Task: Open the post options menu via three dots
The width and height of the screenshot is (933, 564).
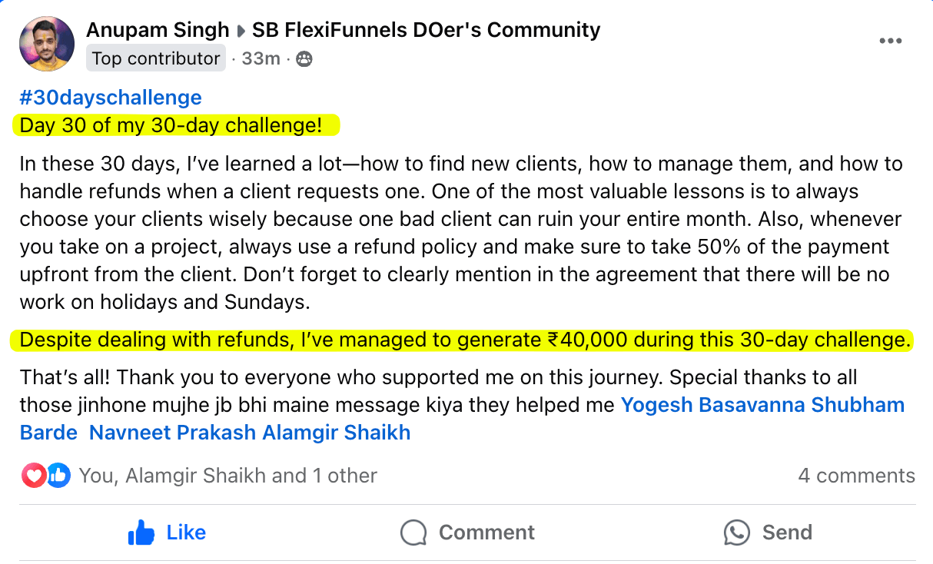Action: click(x=891, y=41)
